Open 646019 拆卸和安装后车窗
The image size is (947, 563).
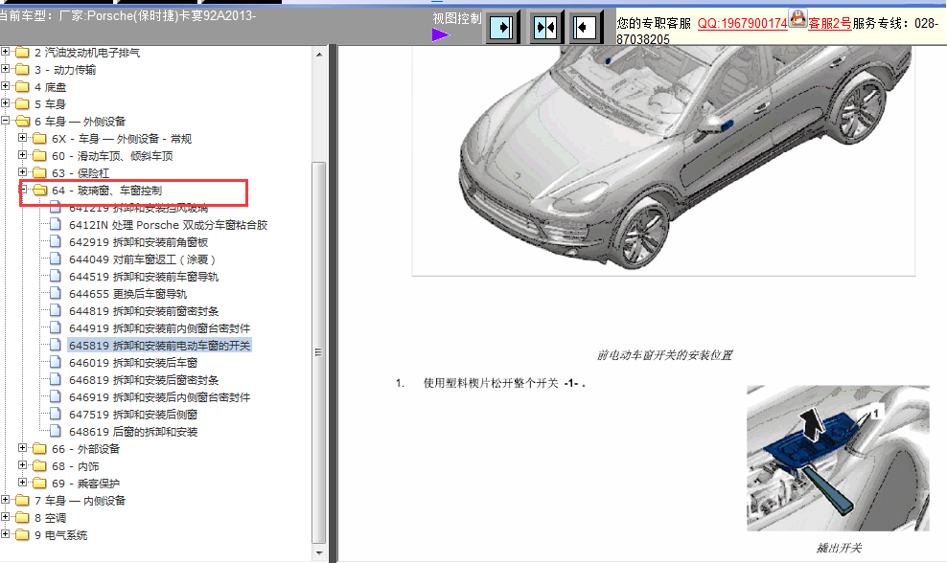pos(133,363)
